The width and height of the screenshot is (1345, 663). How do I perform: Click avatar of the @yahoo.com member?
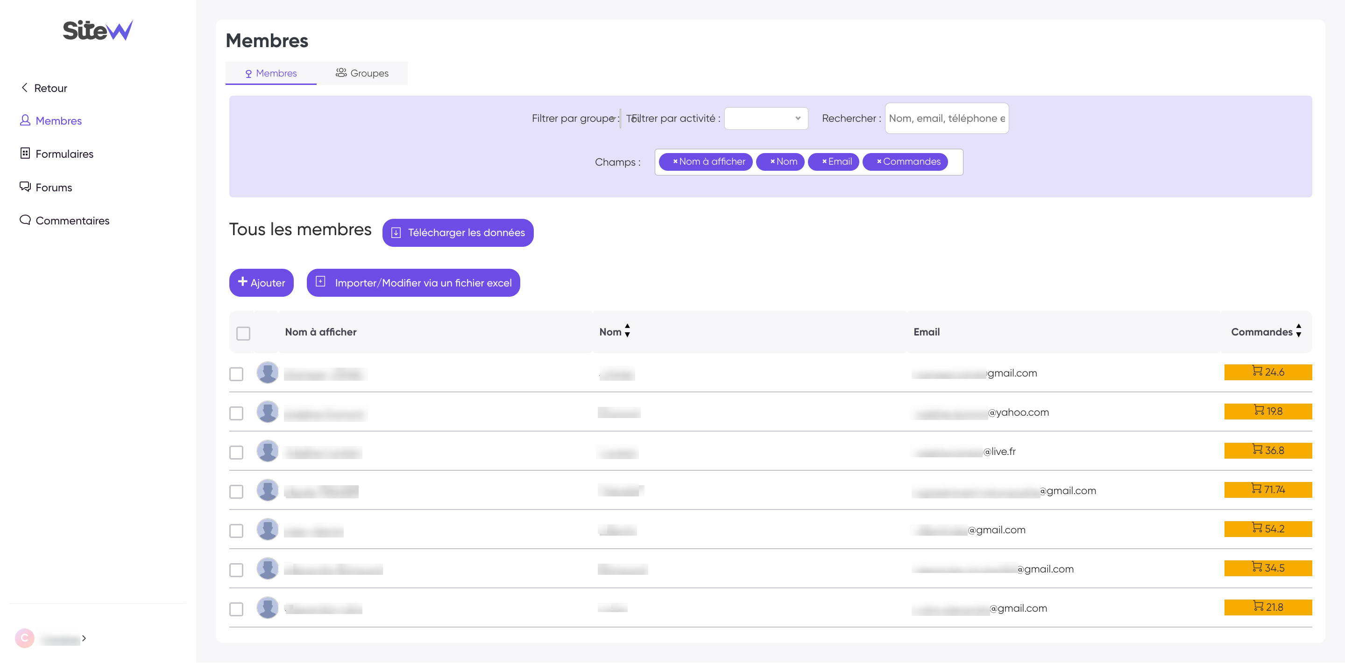pos(267,412)
